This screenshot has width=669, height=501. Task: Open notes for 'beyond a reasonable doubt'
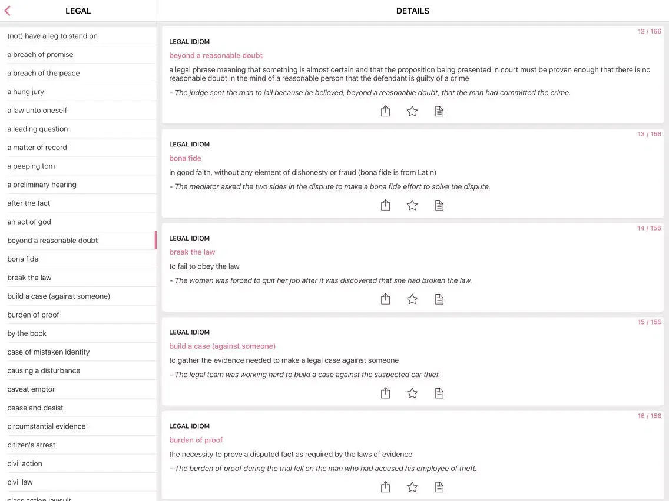439,111
